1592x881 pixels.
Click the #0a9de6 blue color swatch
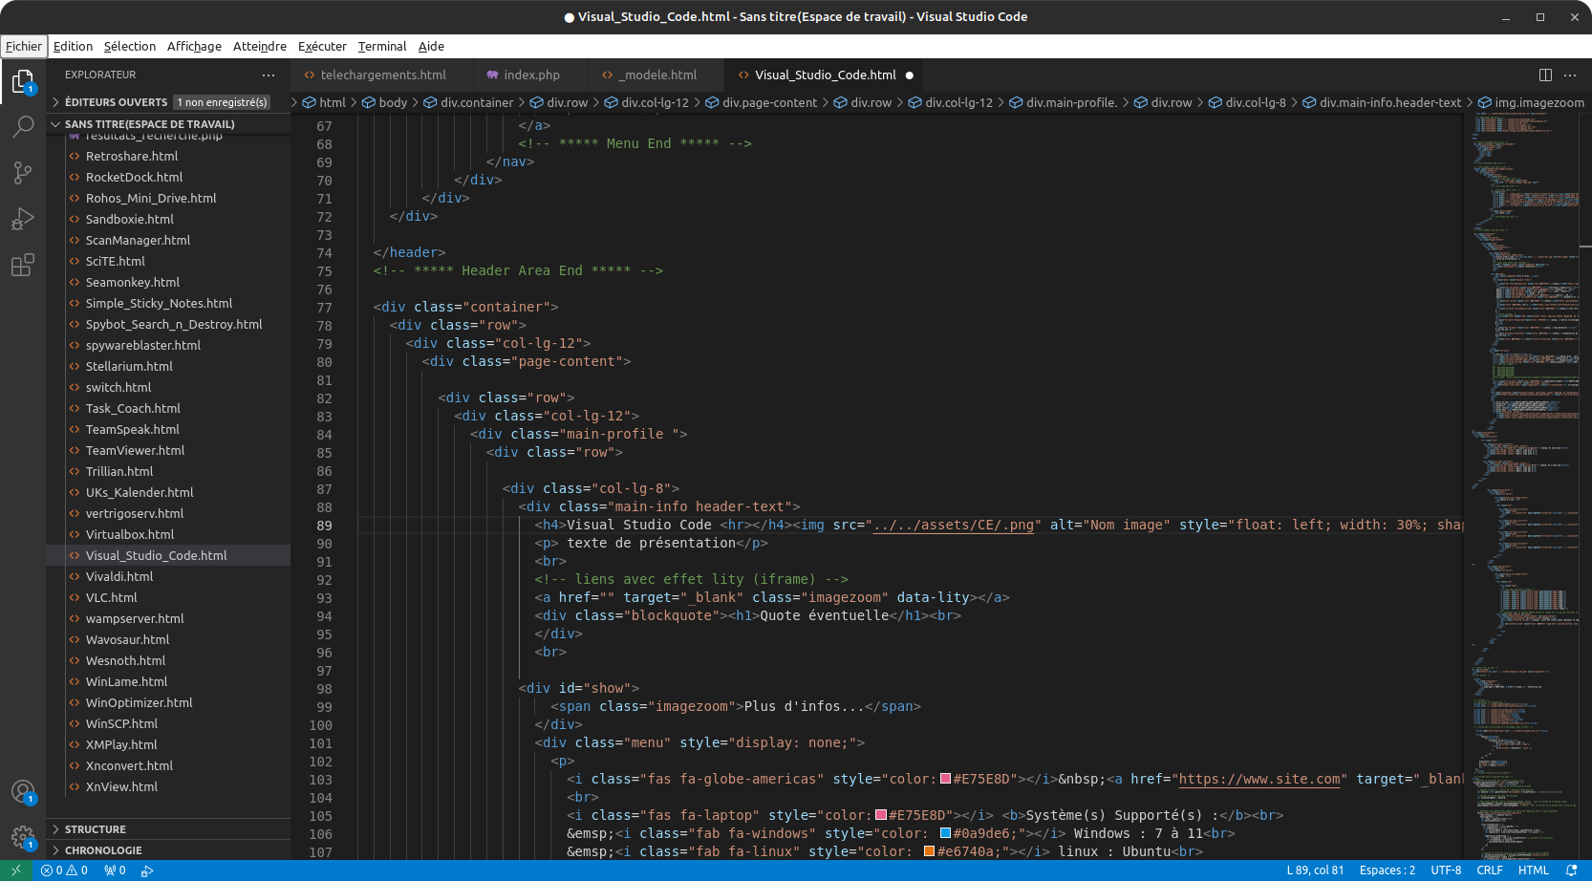(x=945, y=833)
